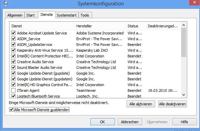Select the Adobe Systems Incorporated cell

(100, 33)
